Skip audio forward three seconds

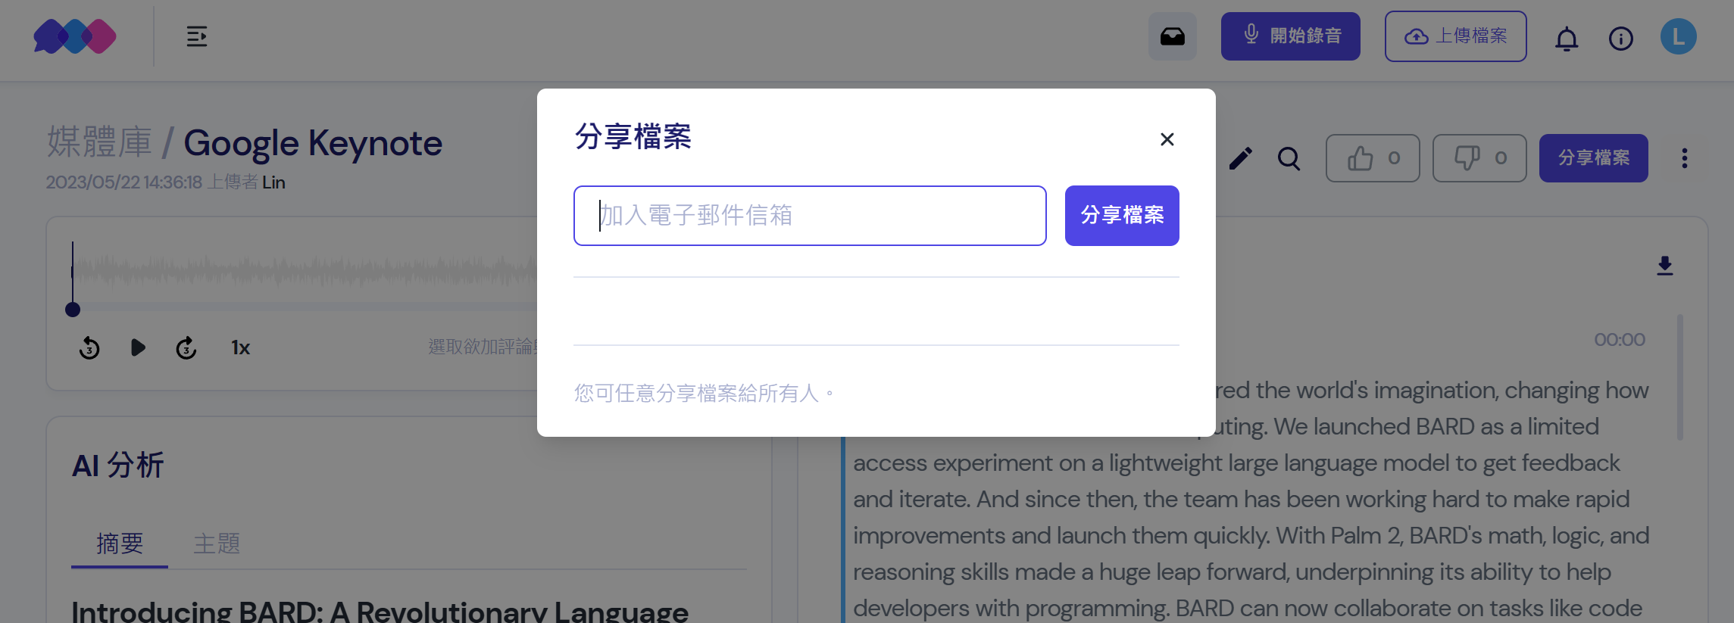[x=186, y=347]
